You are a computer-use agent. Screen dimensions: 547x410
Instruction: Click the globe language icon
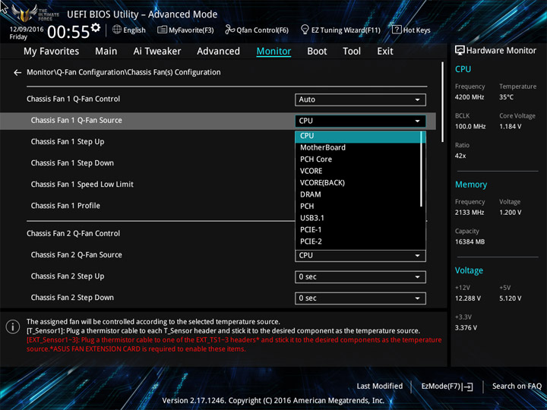(x=117, y=30)
